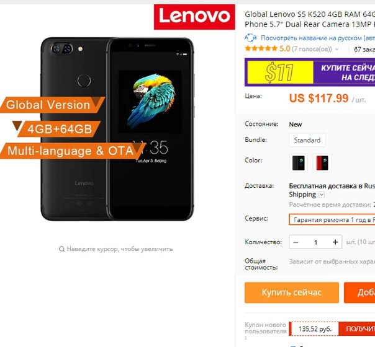
Task: Click the quantity input field
Action: tap(315, 242)
